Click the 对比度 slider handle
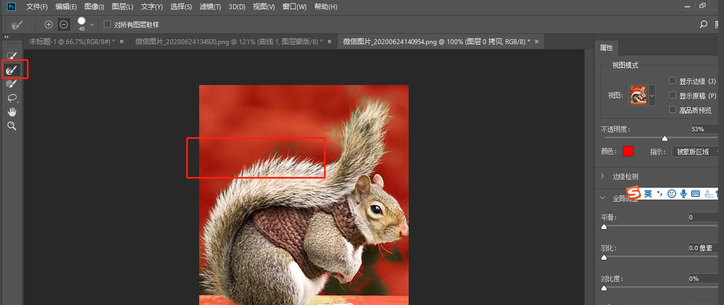724x305 pixels. 604,288
